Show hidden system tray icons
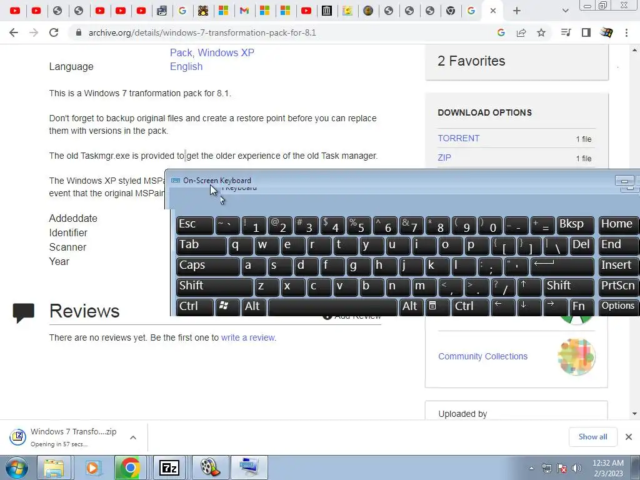 click(x=531, y=468)
